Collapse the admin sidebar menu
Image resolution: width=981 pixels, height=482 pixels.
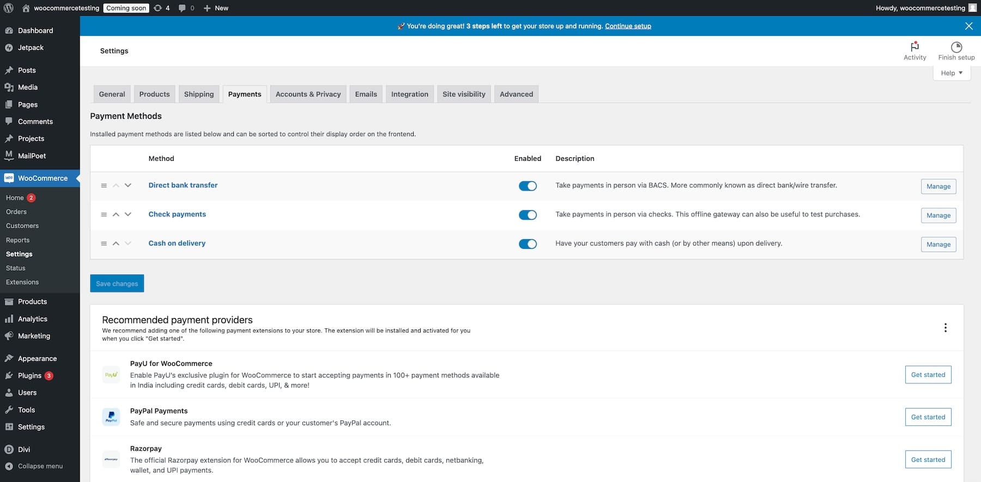click(x=40, y=466)
